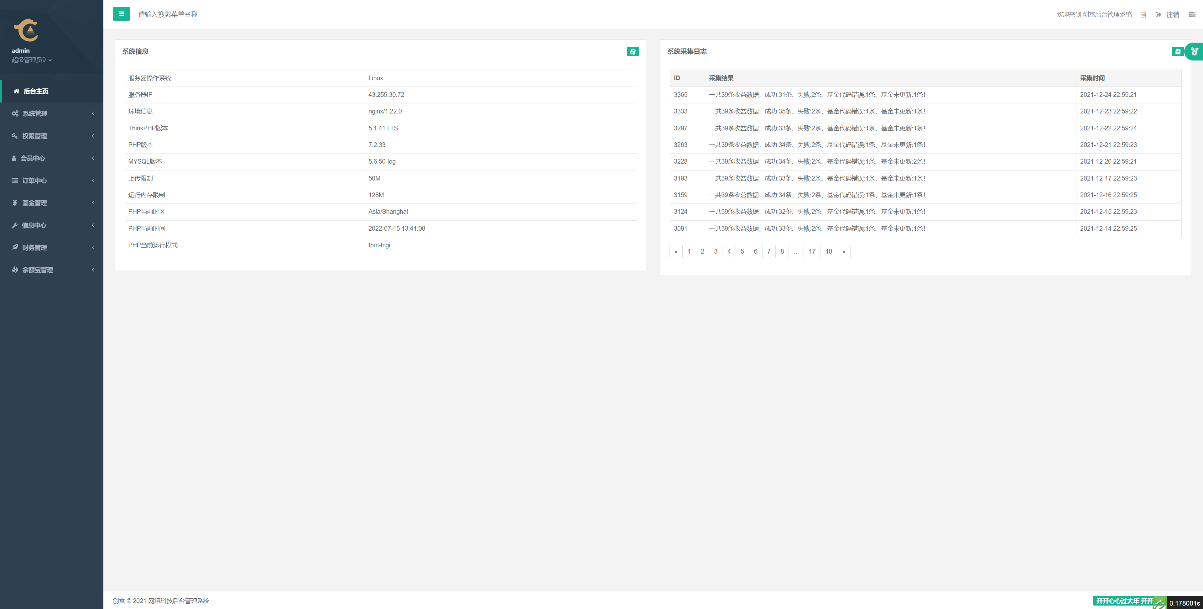Click the refresh icon in 系统信息 panel

point(633,51)
